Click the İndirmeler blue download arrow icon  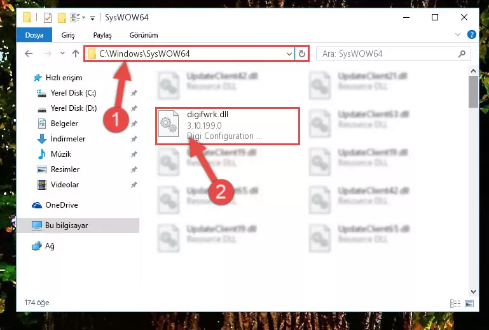pyautogui.click(x=42, y=139)
